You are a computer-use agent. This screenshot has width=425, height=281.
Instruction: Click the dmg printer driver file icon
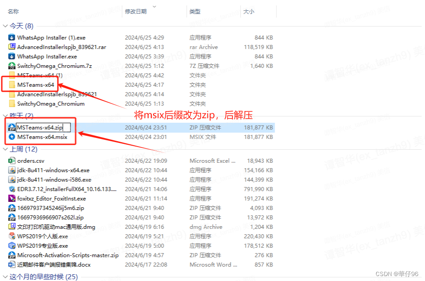pyautogui.click(x=12, y=227)
